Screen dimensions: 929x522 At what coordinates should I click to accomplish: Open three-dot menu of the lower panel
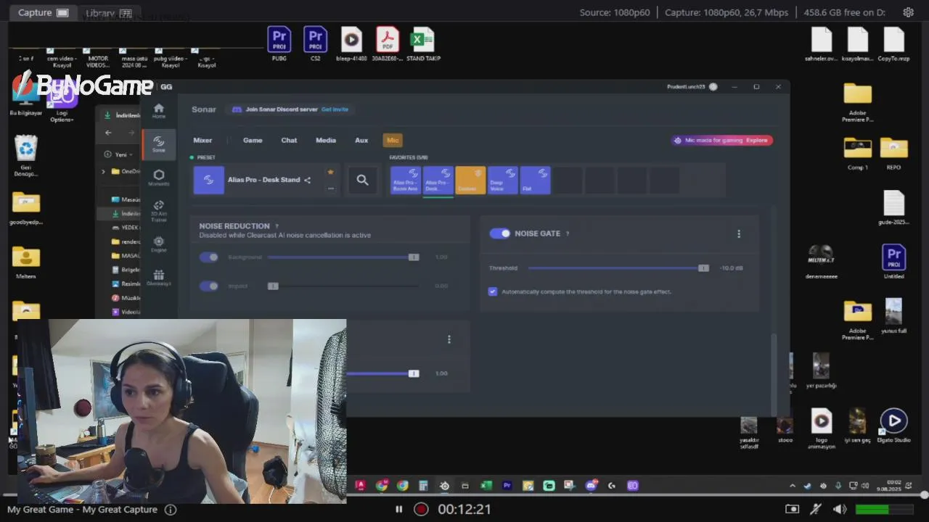[x=449, y=339]
